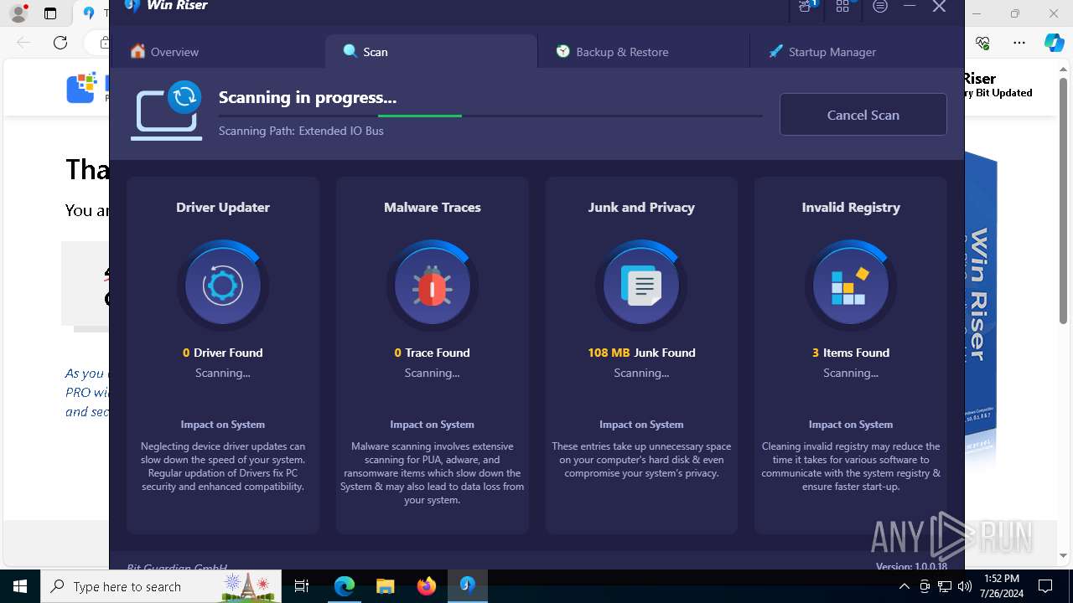Click the Edge profile avatar icon
This screenshot has height=603, width=1073.
pyautogui.click(x=18, y=13)
